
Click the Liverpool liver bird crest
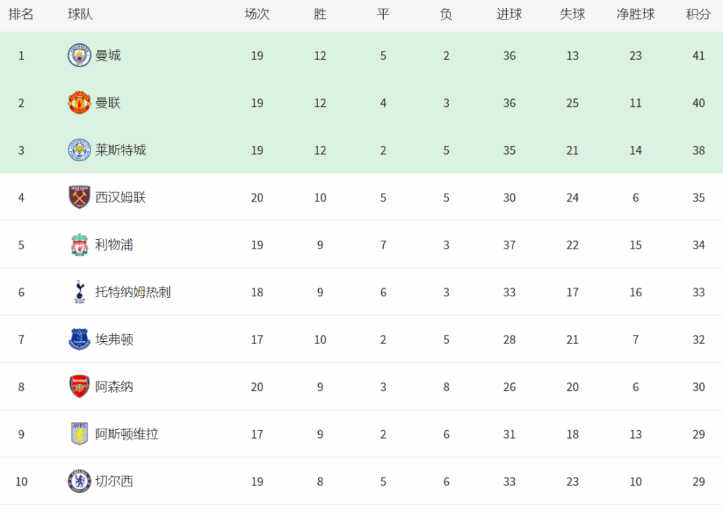pos(80,245)
